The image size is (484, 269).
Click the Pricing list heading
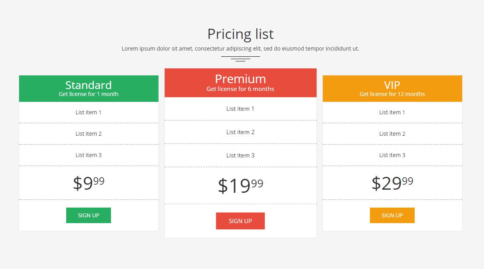pos(240,34)
